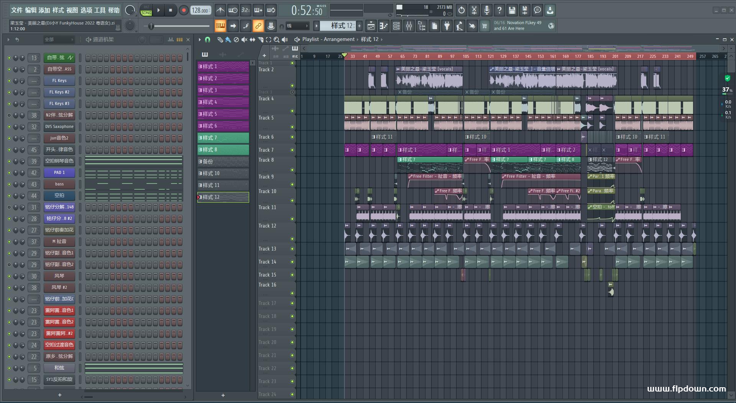The width and height of the screenshot is (736, 403).
Task: Mute the bass channel LED
Action: tap(9, 184)
